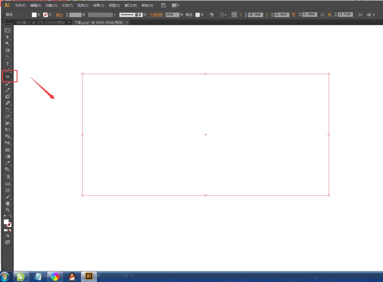Click the width field 31.8558
The height and width of the screenshot is (282, 383).
tap(310, 15)
